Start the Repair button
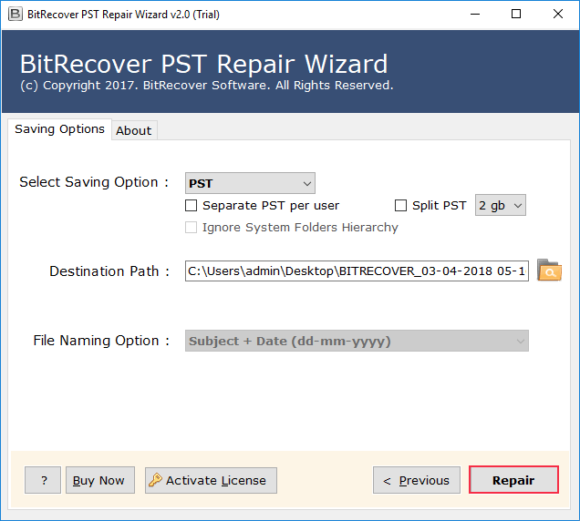The image size is (580, 521). [x=513, y=480]
